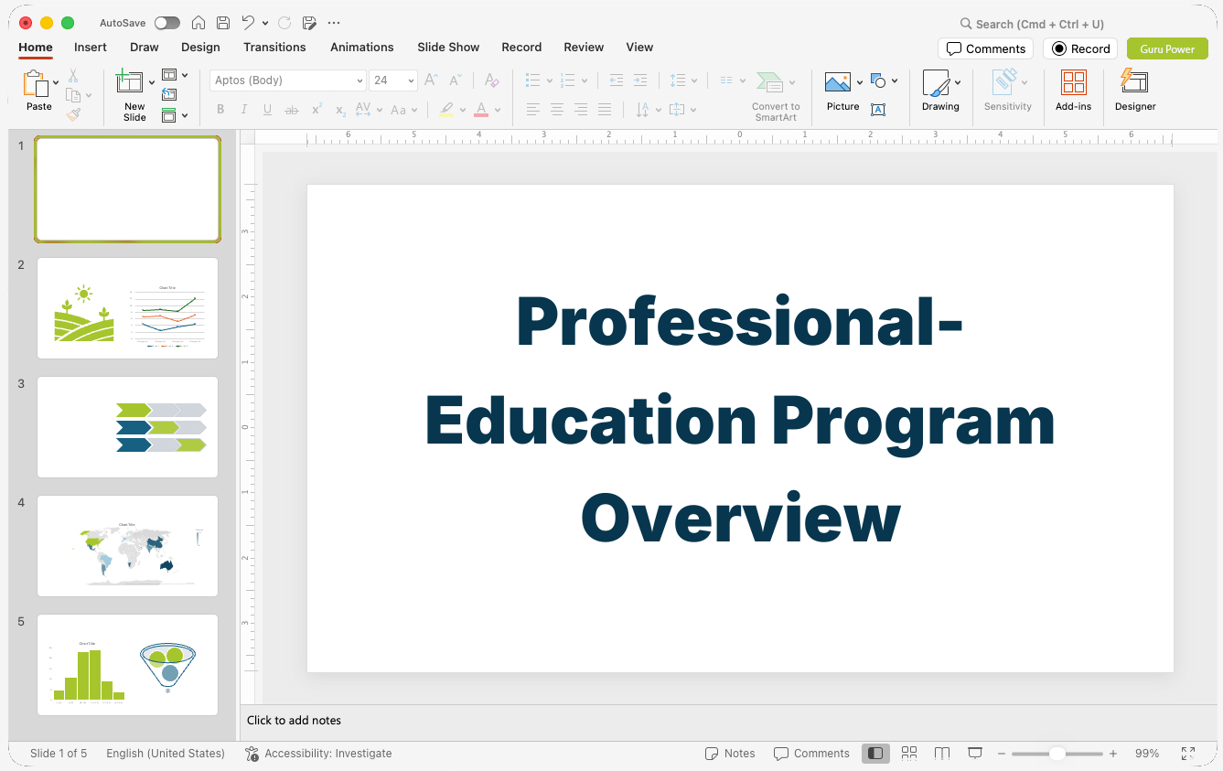This screenshot has width=1223, height=771.
Task: Open the More commands ellipsis
Action: [x=334, y=23]
